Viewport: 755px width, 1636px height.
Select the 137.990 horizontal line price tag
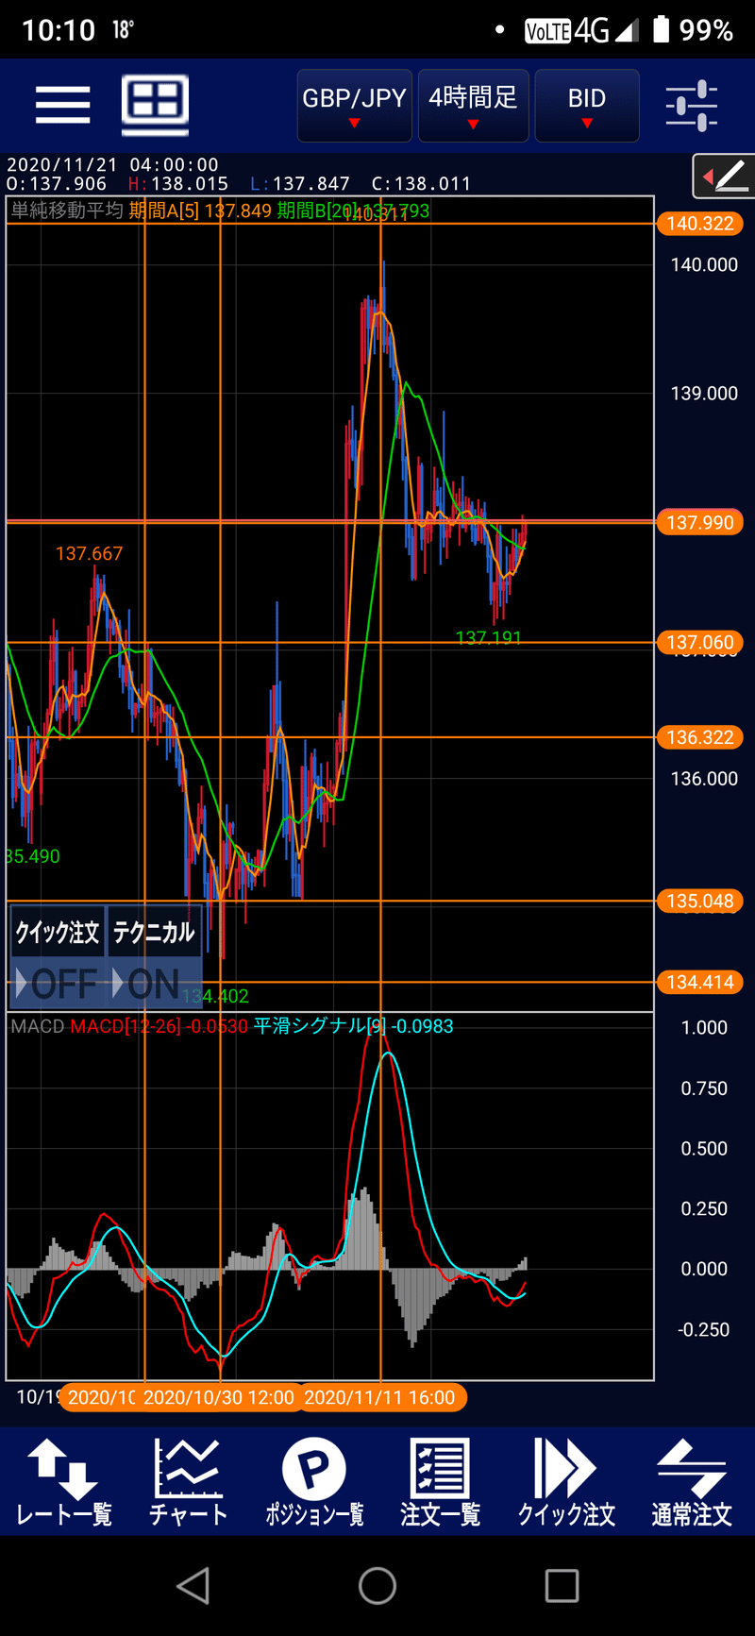click(700, 523)
